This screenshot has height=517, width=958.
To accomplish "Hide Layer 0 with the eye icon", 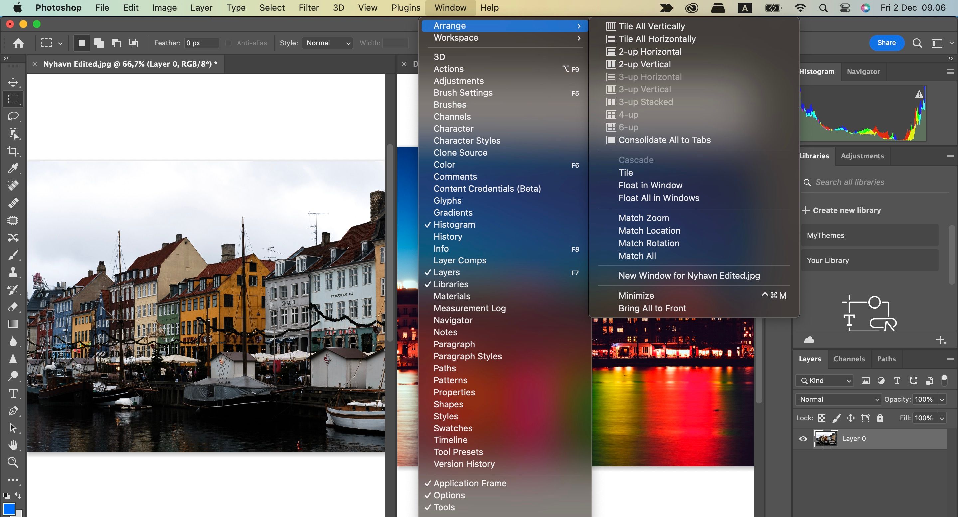I will (803, 439).
